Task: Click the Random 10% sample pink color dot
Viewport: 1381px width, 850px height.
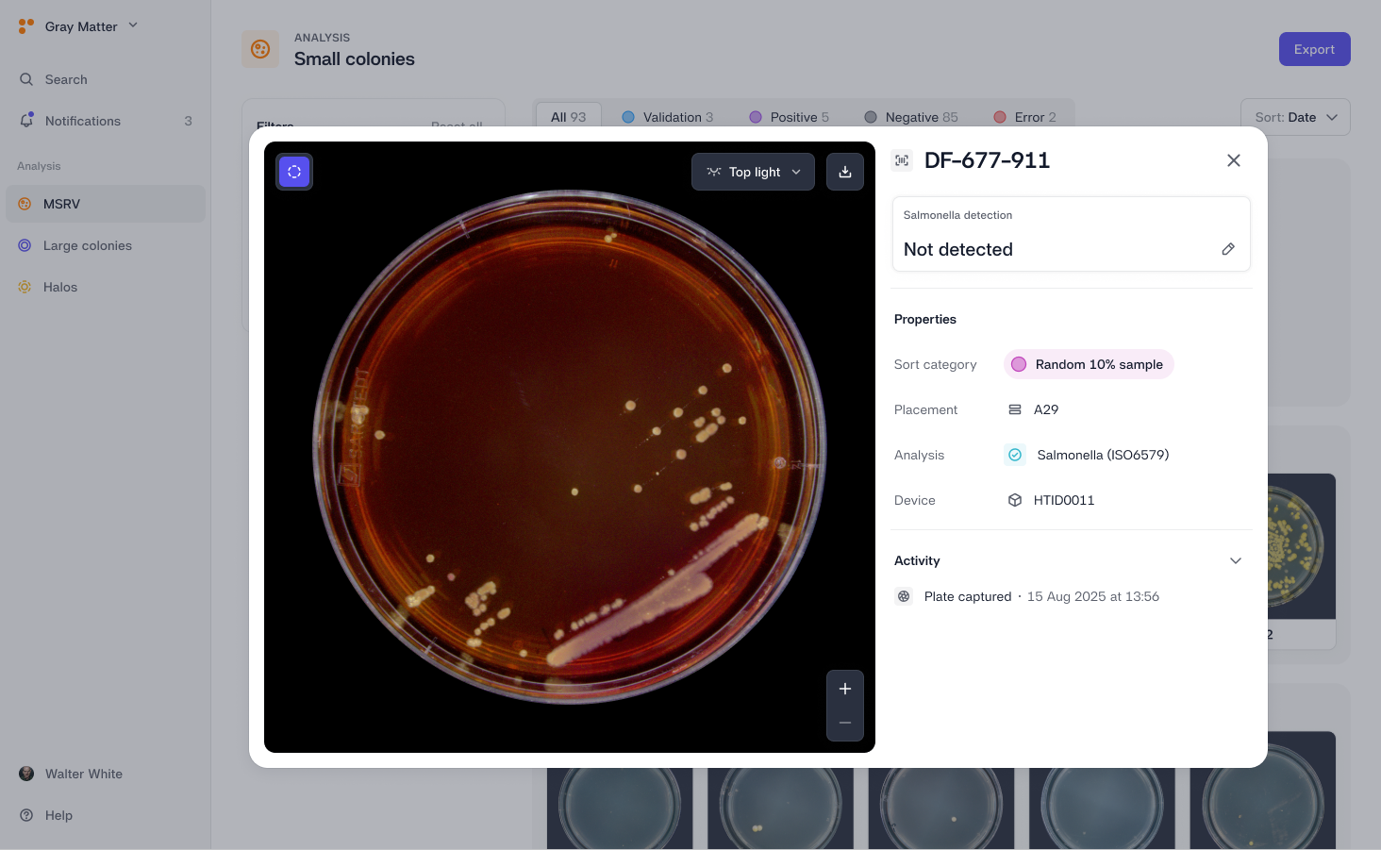Action: pos(1019,364)
